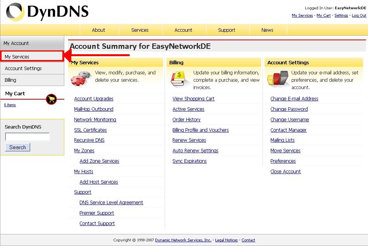Open MailHop Outbound link

94,109
